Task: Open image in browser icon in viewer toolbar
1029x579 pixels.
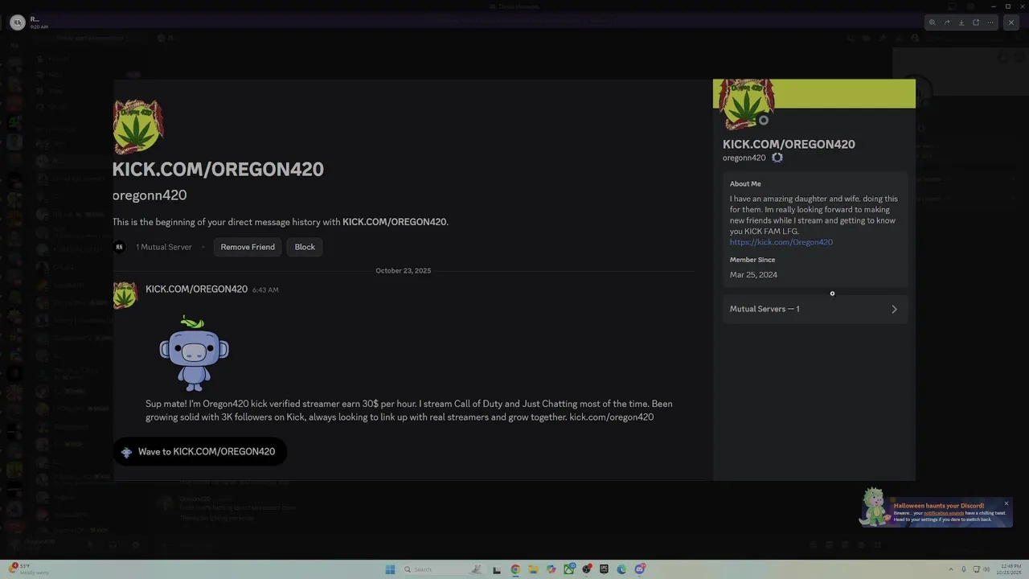Action: 976,23
